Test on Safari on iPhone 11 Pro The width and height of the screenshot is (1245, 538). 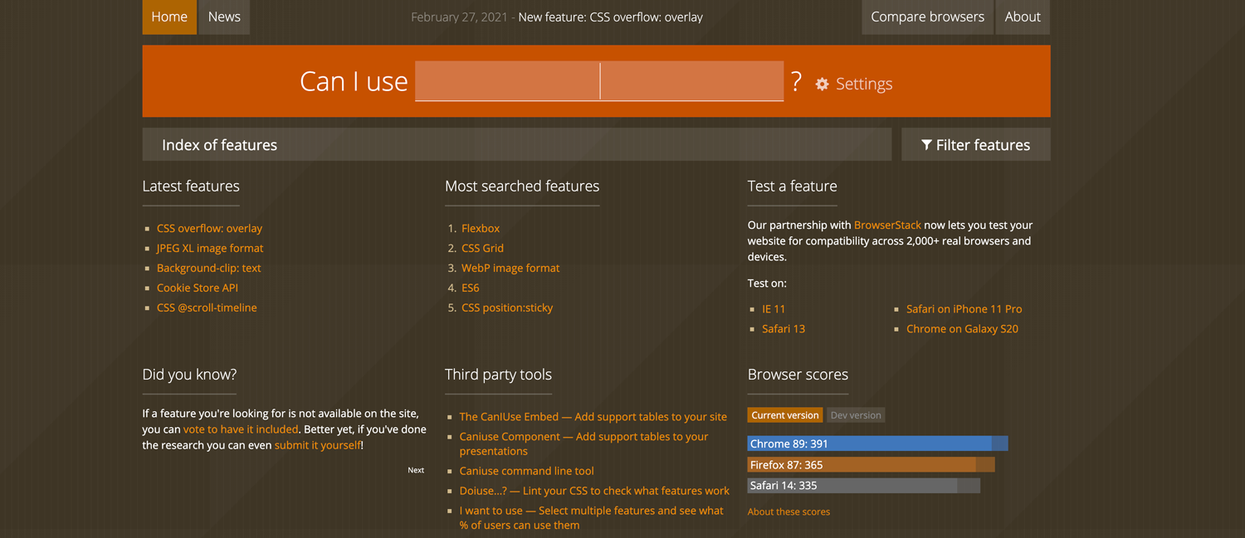click(x=964, y=308)
